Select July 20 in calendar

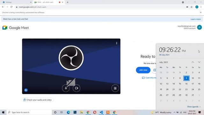[167, 89]
